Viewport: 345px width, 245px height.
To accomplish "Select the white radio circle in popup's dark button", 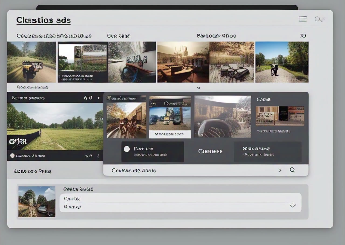I will tap(127, 149).
